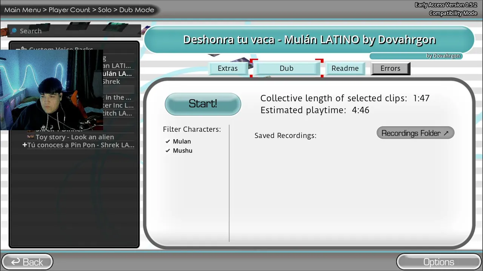
Task: Uncheck the Mulan character filter
Action: [x=168, y=142]
